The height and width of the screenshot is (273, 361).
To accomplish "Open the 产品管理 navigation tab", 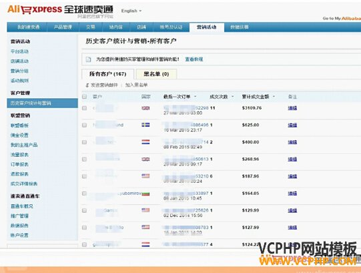I will (x=63, y=27).
